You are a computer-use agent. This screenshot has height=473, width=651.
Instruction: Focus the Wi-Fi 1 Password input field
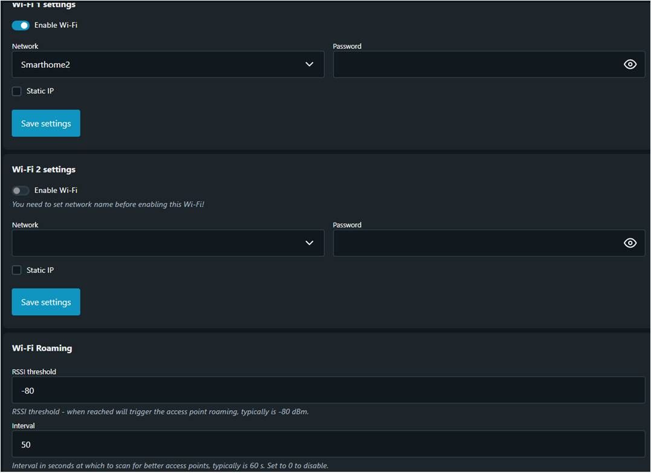pyautogui.click(x=471, y=64)
